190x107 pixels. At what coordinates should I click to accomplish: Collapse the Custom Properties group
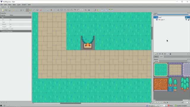pyautogui.click(x=1, y=31)
